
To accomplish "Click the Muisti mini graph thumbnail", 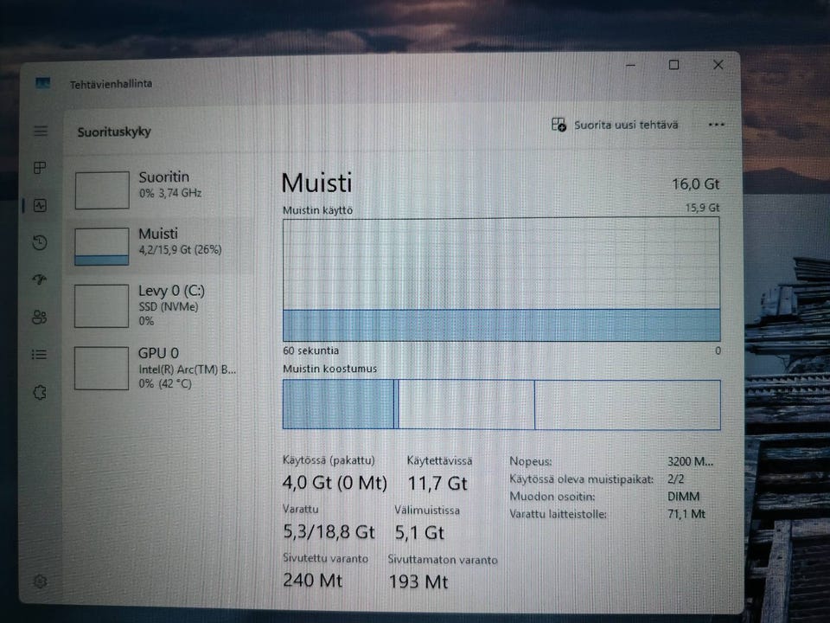I will pyautogui.click(x=102, y=247).
